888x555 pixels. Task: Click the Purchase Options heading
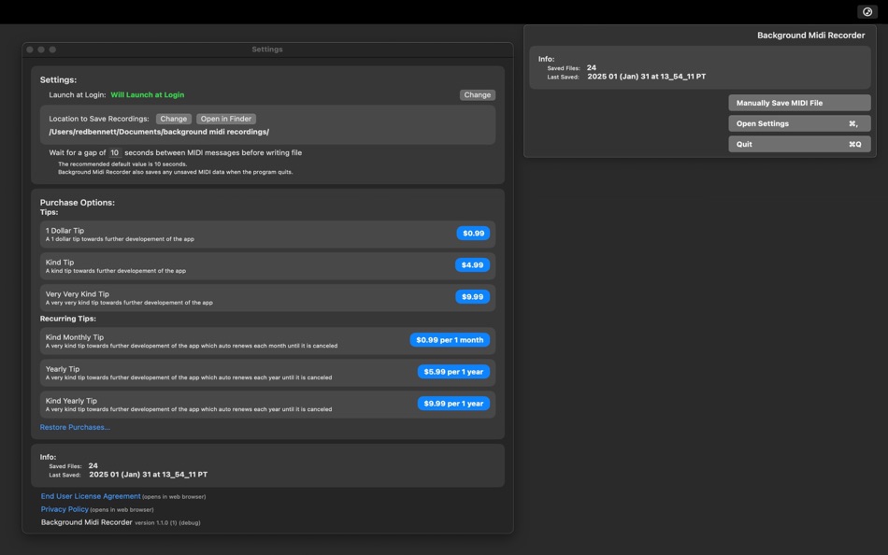78,203
